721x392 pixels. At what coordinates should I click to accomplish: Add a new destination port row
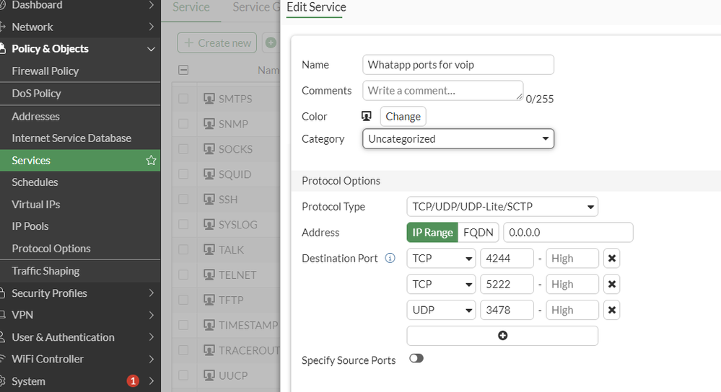tap(502, 336)
